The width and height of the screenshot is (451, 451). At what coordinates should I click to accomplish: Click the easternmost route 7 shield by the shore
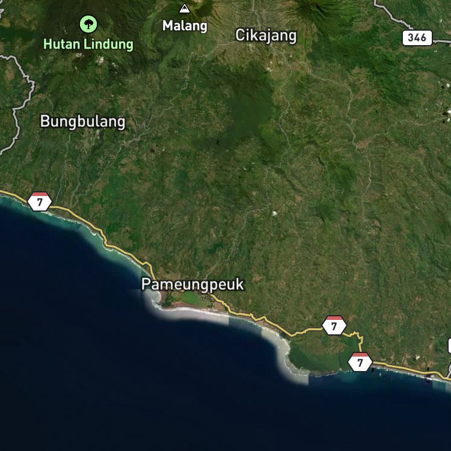[x=360, y=362]
